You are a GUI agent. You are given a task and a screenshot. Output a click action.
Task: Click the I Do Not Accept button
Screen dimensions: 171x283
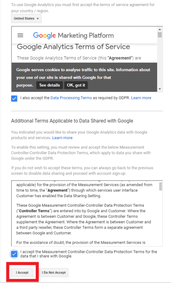(54, 272)
